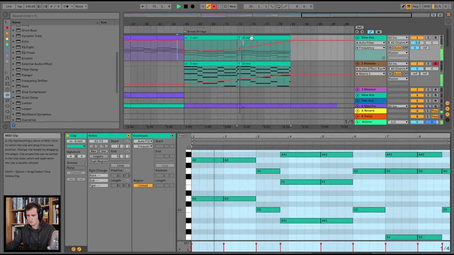Screen dimensions: 454x255
Task: Toggle Automation Arm button
Action: pyautogui.click(x=208, y=6)
